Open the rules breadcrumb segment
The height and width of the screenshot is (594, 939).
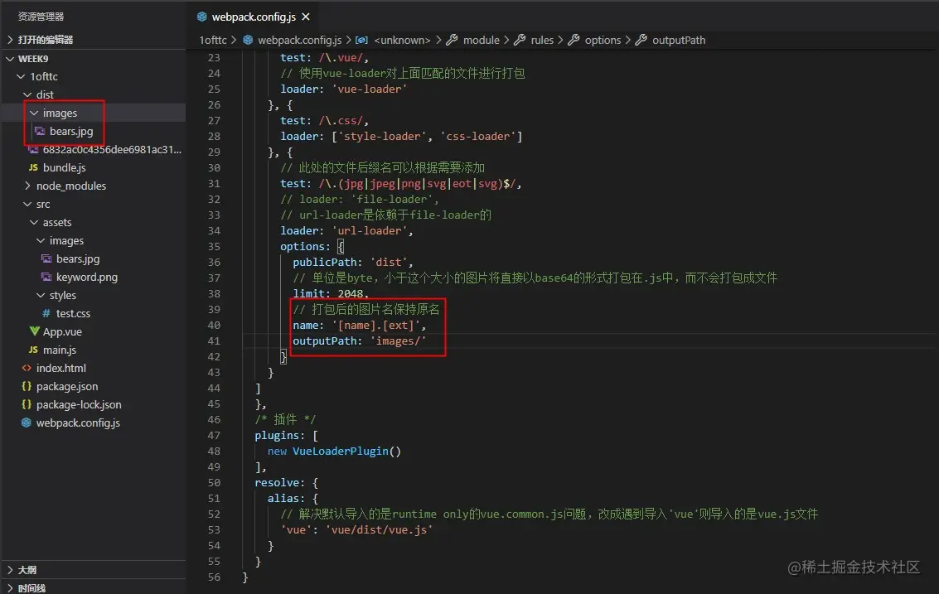coord(542,40)
